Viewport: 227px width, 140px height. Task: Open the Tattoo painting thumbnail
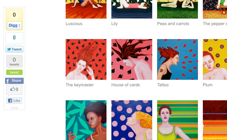(x=177, y=59)
